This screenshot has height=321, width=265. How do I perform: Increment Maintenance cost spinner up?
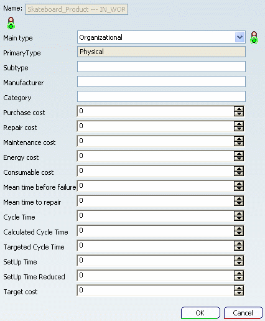[x=239, y=139]
